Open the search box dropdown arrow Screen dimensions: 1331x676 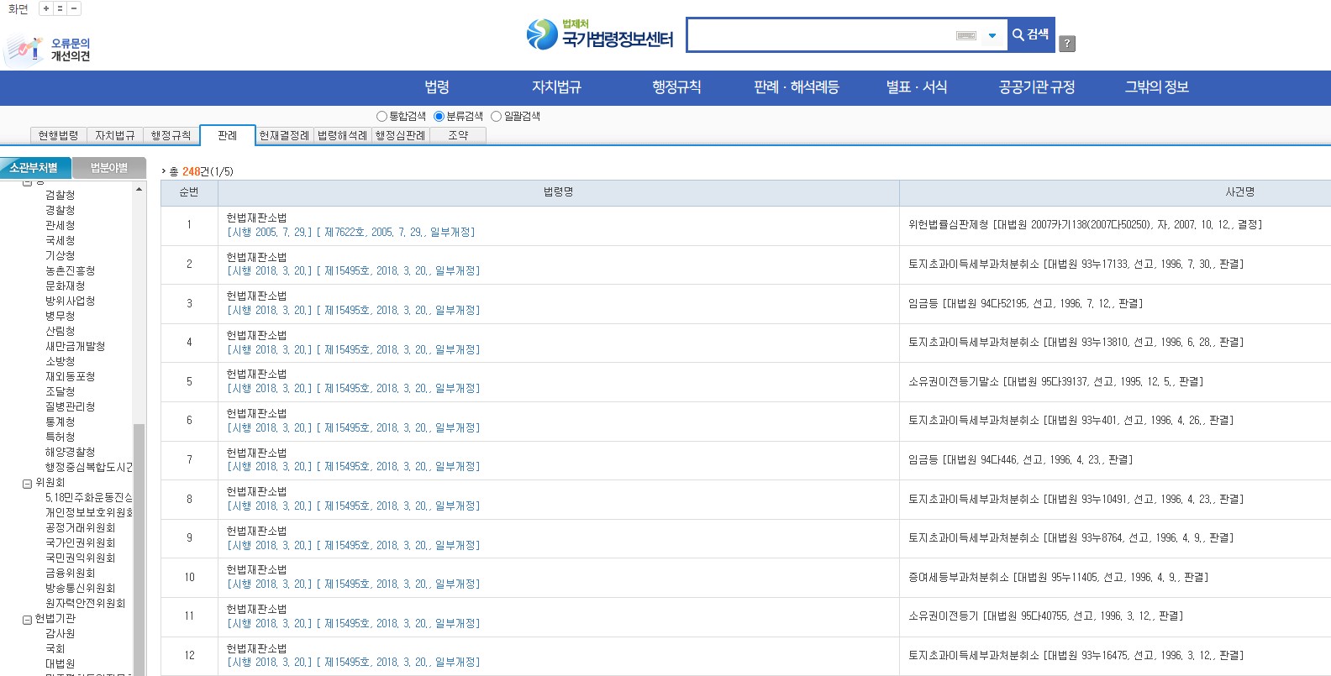pyautogui.click(x=992, y=35)
